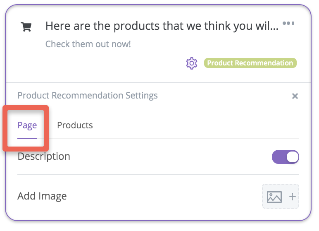Screen dimensions: 319x231
Task: Click the Product Recommendation green badge
Action: (x=250, y=63)
